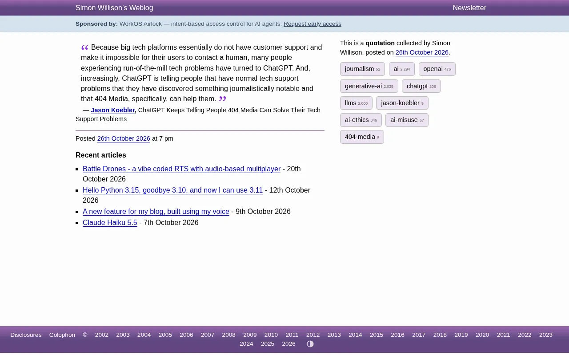
Task: Open the Colophon footer link
Action: click(62, 335)
